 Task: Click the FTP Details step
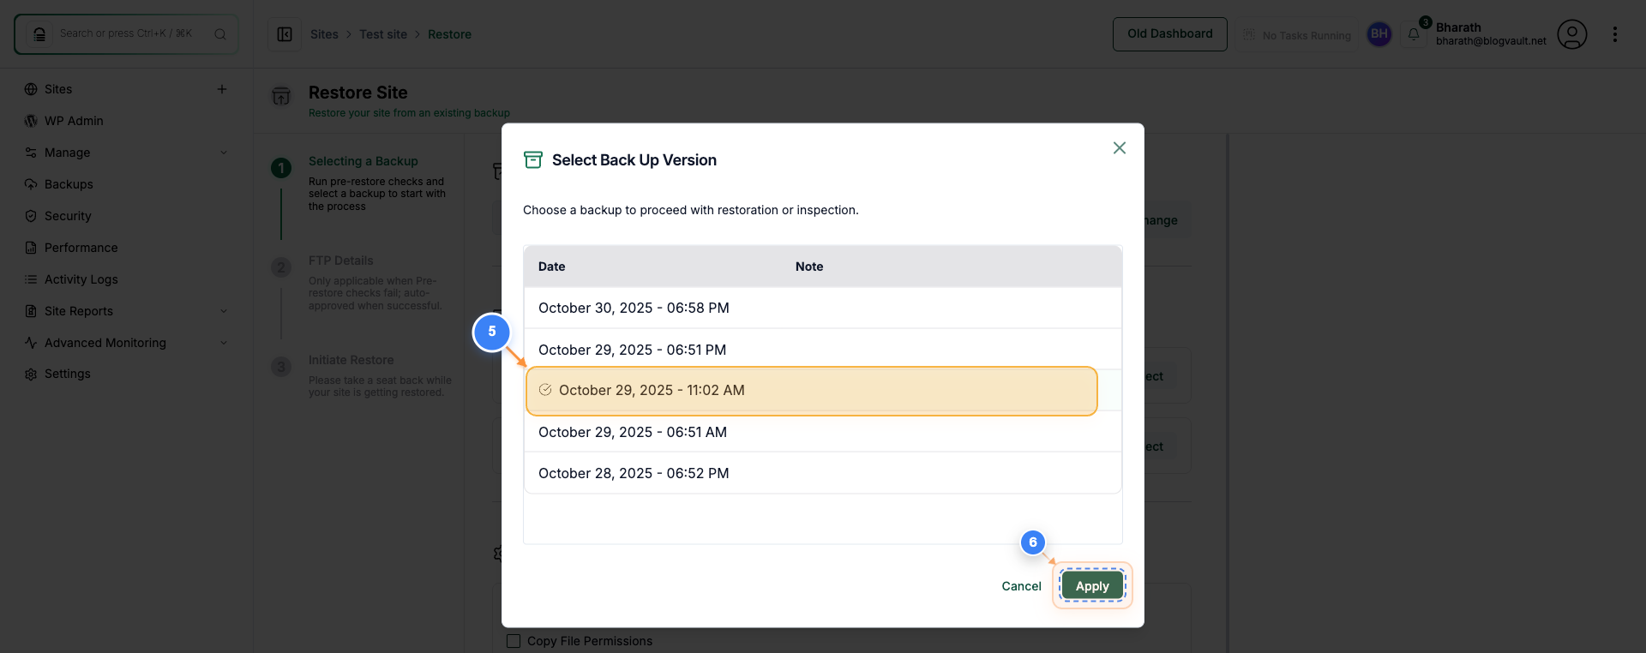pos(341,261)
